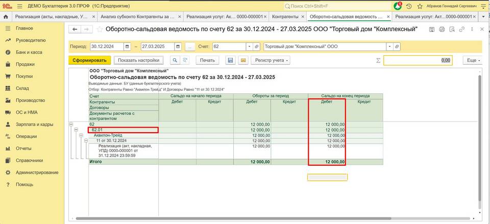Click the global search field
Viewport: 490px width, 224px height.
pyautogui.click(x=337, y=6)
